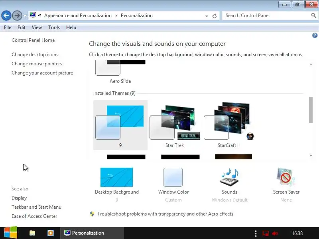
Task: Click the muted volume tray icon
Action: [x=275, y=233]
